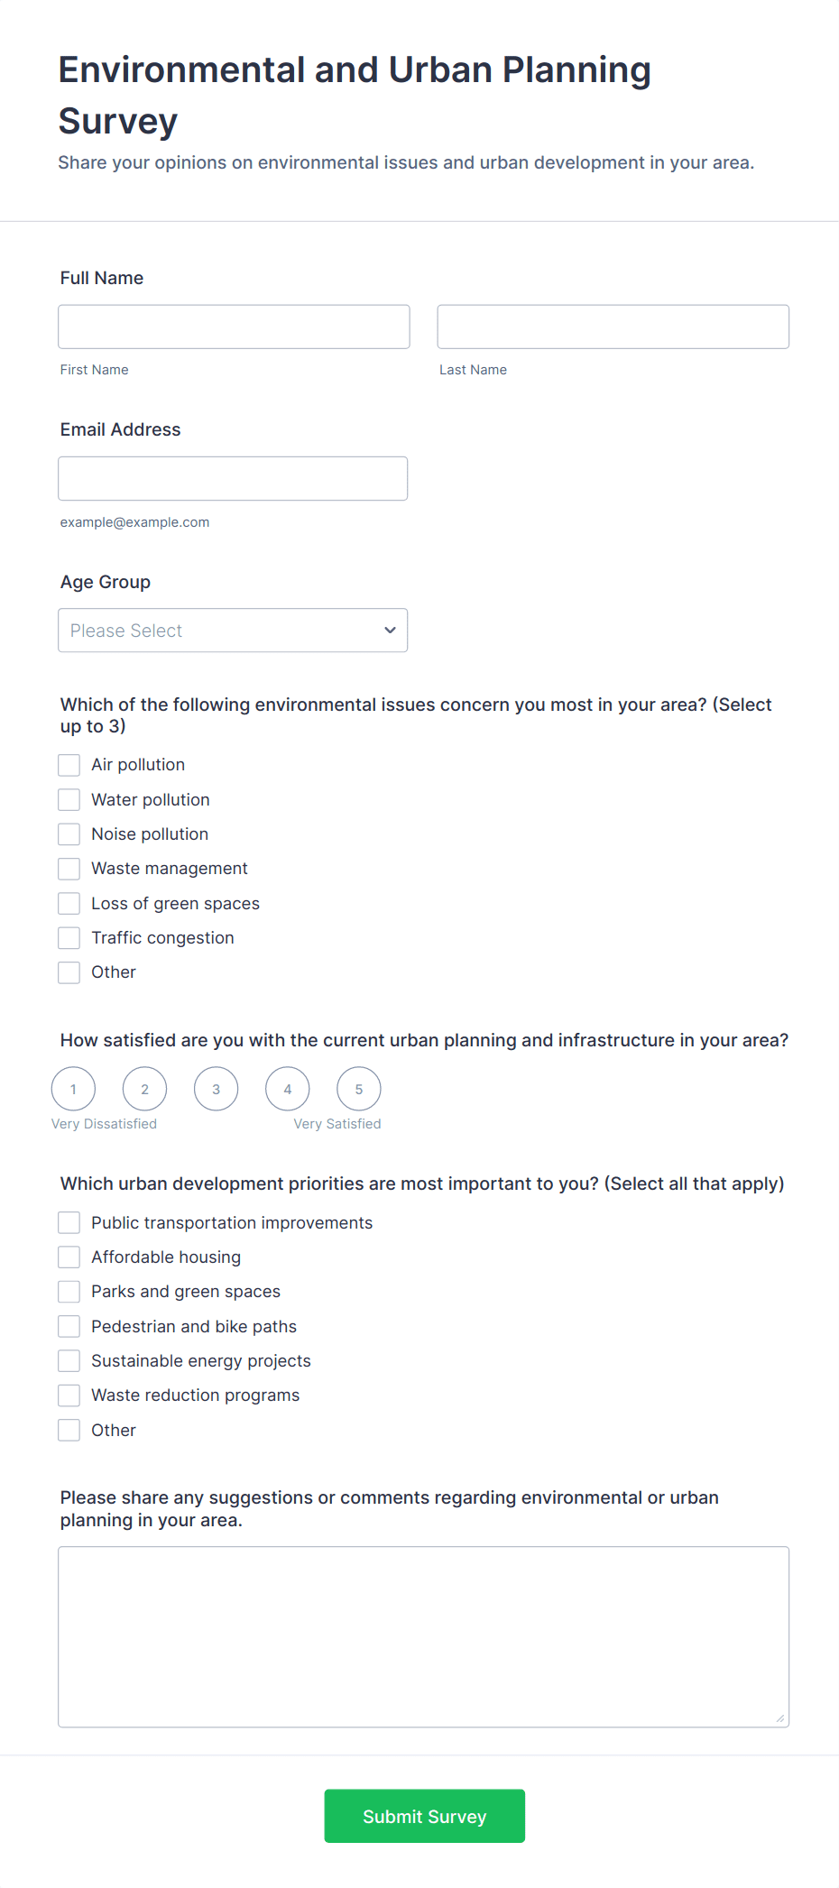
Task: Select the Affordable housing priority
Action: [69, 1257]
